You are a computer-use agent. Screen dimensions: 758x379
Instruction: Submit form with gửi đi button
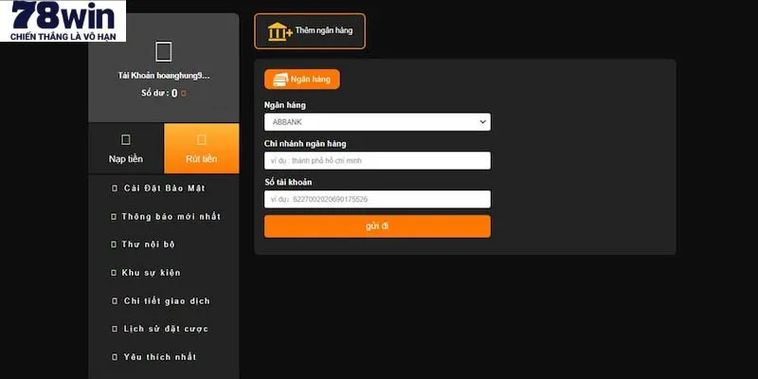pos(377,226)
